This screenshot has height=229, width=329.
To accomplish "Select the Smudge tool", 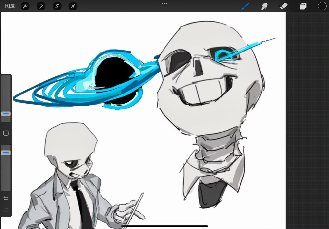I will [265, 6].
